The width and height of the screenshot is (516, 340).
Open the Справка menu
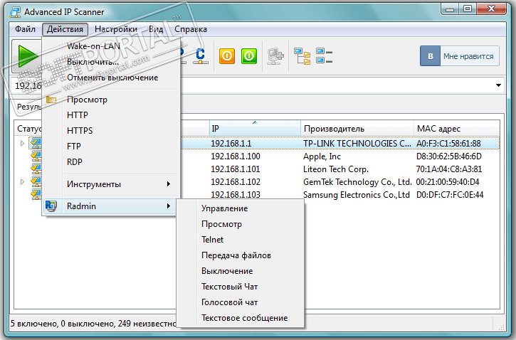(x=191, y=29)
